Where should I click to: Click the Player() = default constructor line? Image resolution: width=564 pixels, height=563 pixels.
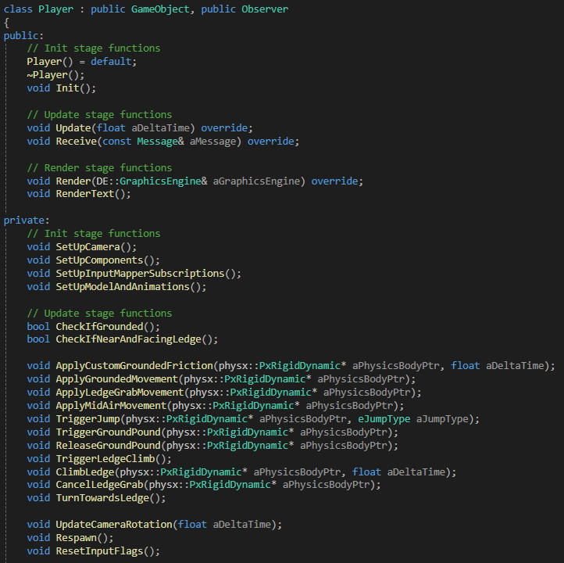coord(82,62)
